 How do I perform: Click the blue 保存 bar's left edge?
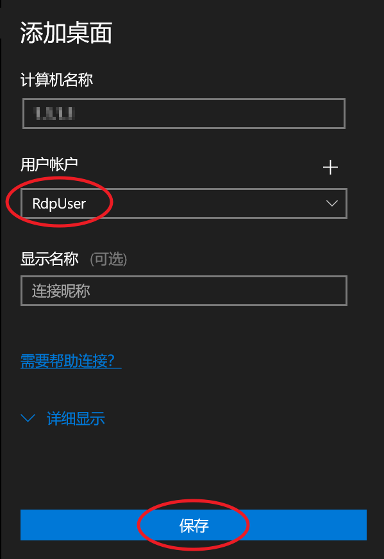pos(27,525)
